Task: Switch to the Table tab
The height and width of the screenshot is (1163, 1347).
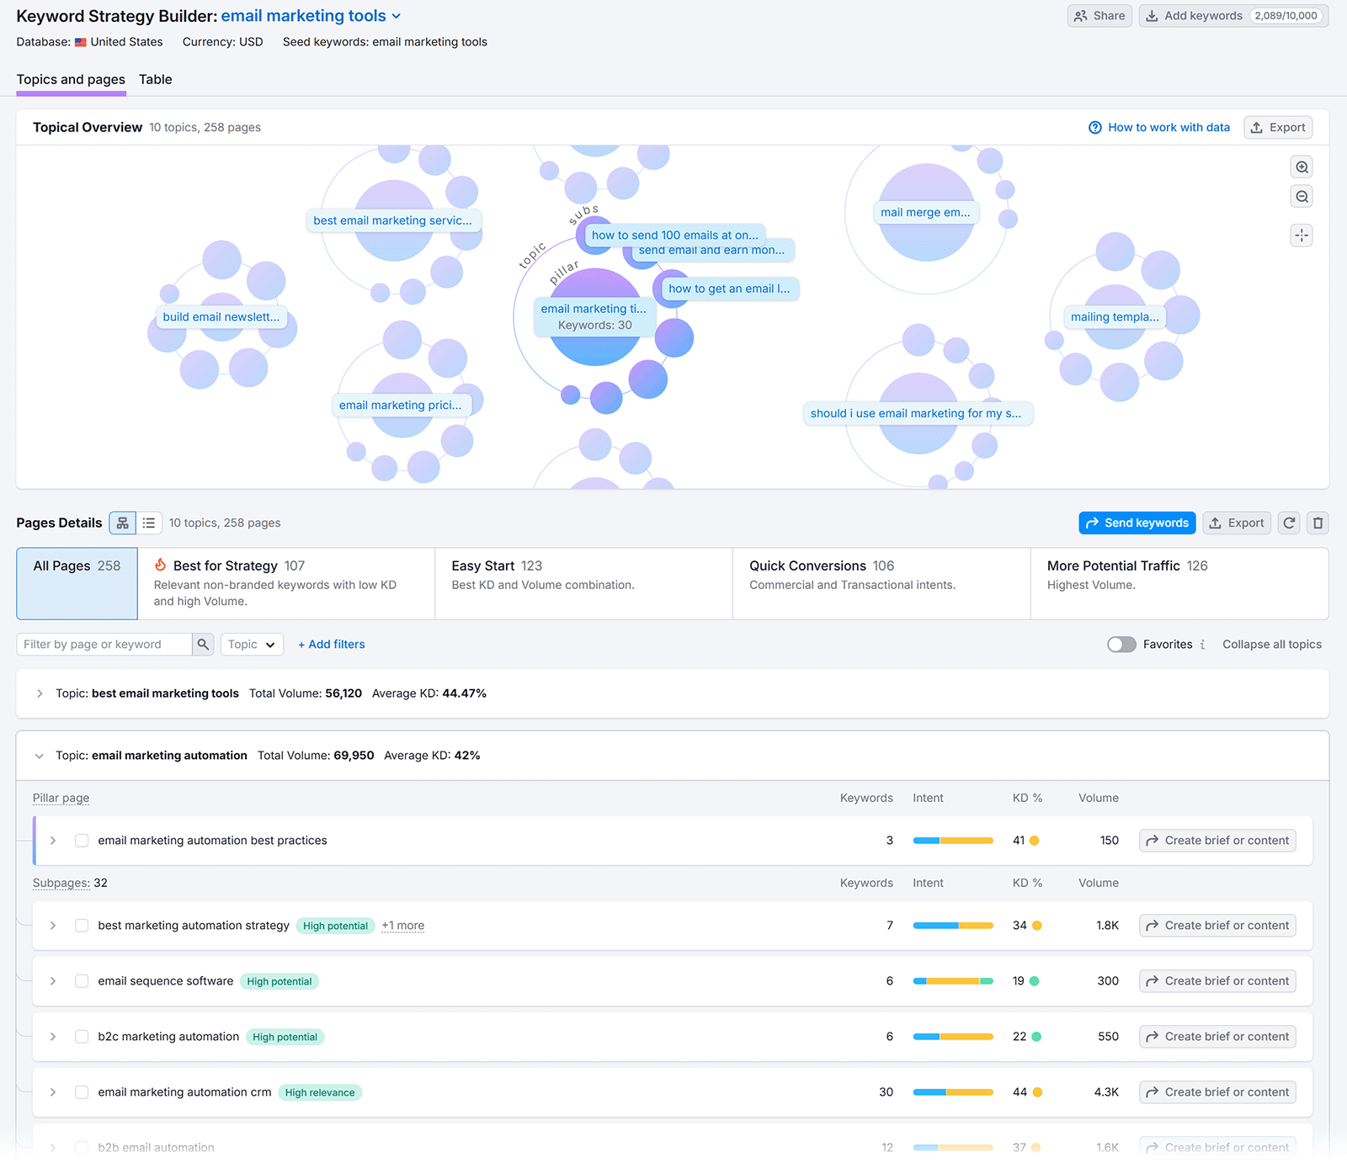Action: [x=155, y=79]
